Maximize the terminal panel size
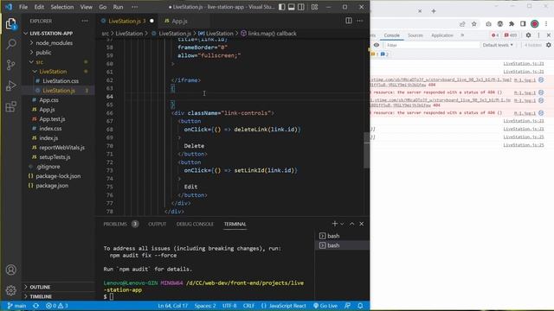 pyautogui.click(x=352, y=224)
